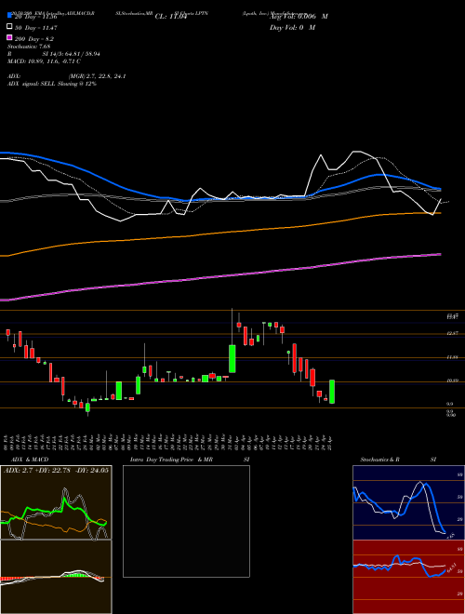The width and height of the screenshot is (465, 614).
Task: Click the blue 20 Day legend swatch
Action: click(9, 15)
